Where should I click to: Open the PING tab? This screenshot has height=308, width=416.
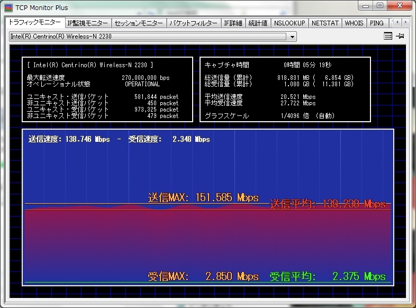coord(377,23)
